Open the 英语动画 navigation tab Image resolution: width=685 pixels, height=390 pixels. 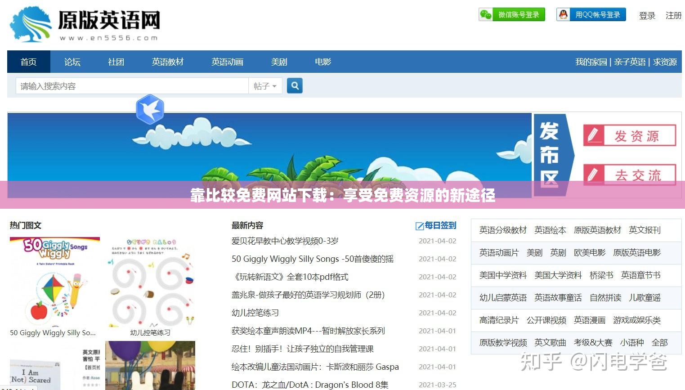pyautogui.click(x=228, y=62)
